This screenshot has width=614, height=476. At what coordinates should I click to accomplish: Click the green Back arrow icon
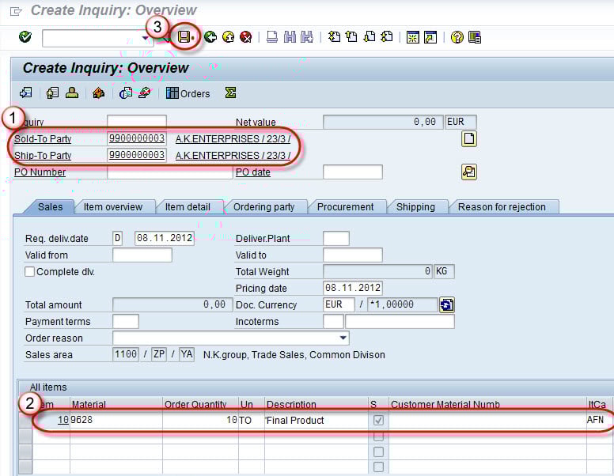210,37
